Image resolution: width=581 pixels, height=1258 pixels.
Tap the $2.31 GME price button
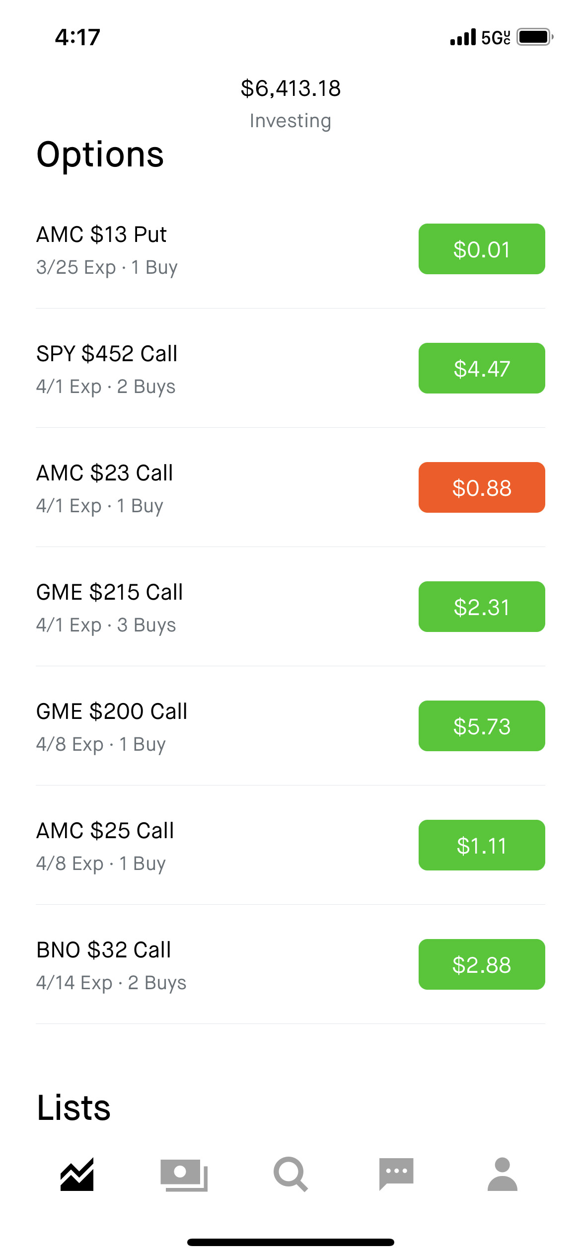click(482, 607)
